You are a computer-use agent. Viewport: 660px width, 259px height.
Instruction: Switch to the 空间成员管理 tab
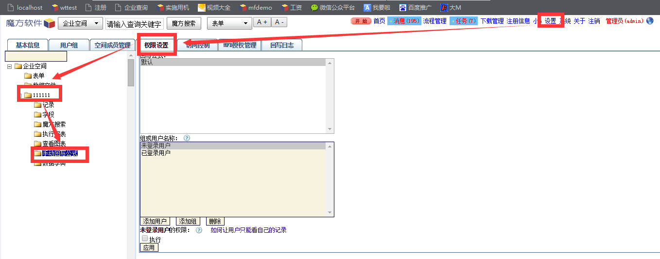113,45
